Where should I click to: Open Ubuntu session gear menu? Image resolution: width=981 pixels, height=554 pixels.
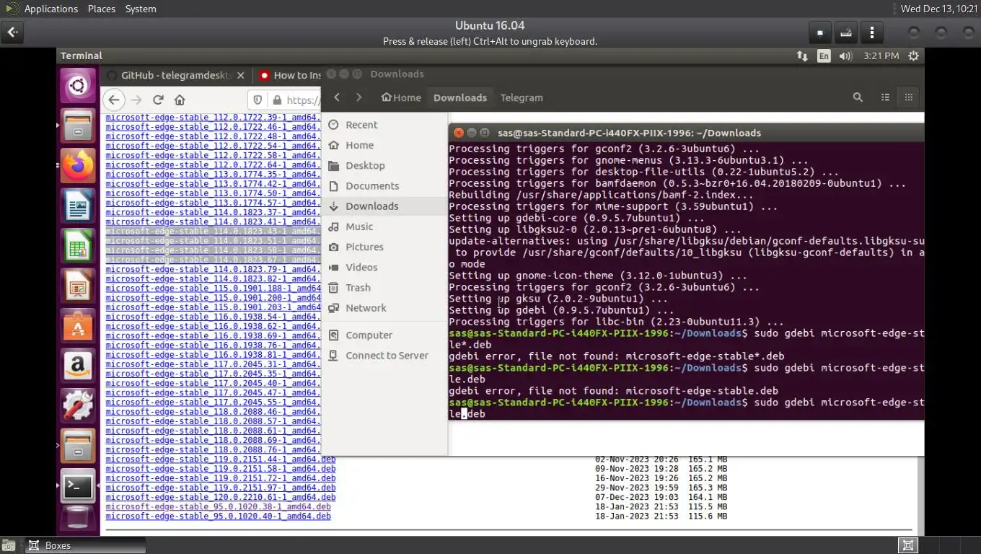pos(914,56)
